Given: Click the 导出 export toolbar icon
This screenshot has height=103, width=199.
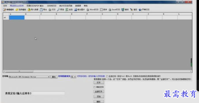Looking at the screenshot, I should (x=41, y=10).
